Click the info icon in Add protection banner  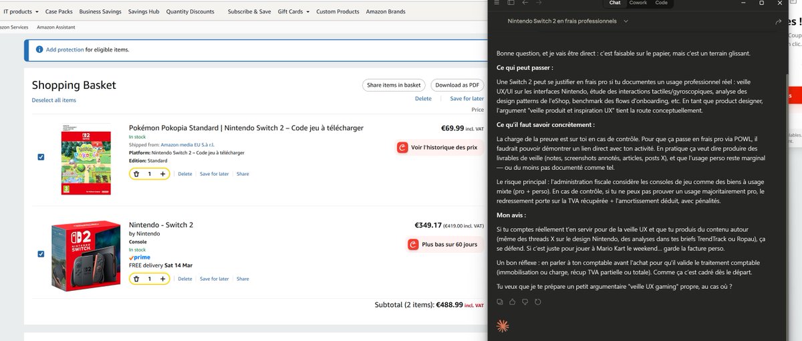tap(39, 49)
